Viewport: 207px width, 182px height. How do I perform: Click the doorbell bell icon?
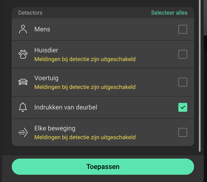[23, 107]
